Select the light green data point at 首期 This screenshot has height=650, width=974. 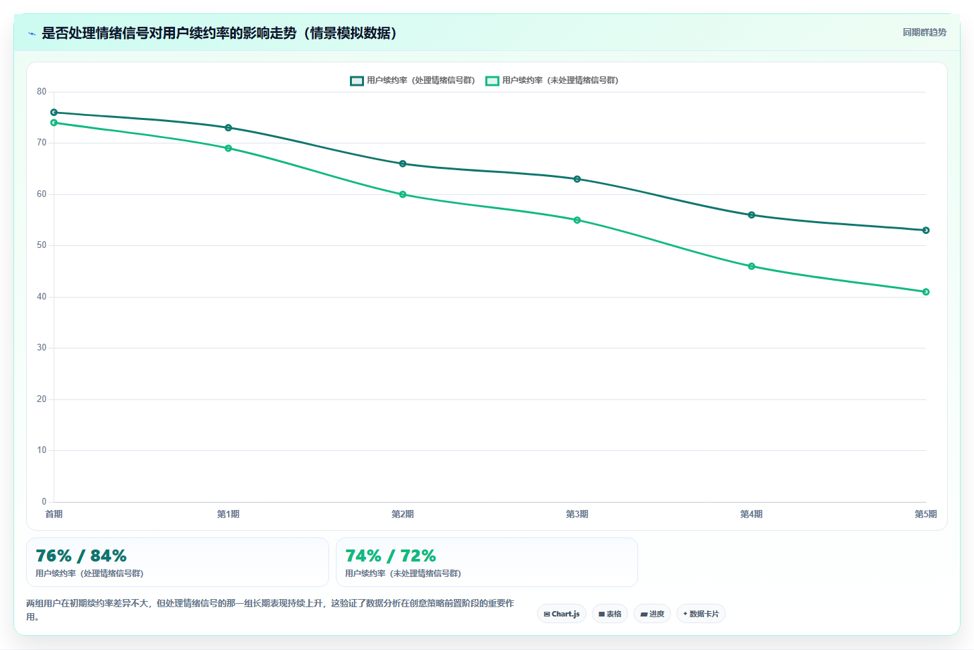coord(54,123)
